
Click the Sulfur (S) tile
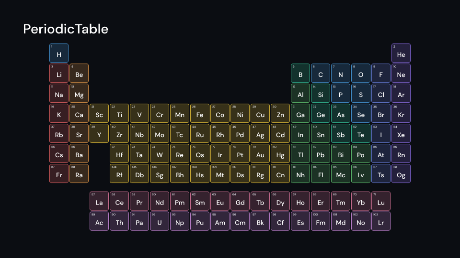click(361, 93)
